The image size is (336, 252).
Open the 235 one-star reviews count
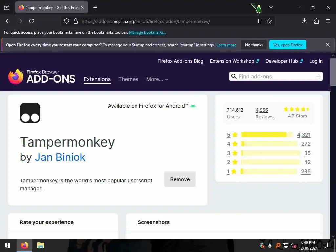(x=306, y=171)
